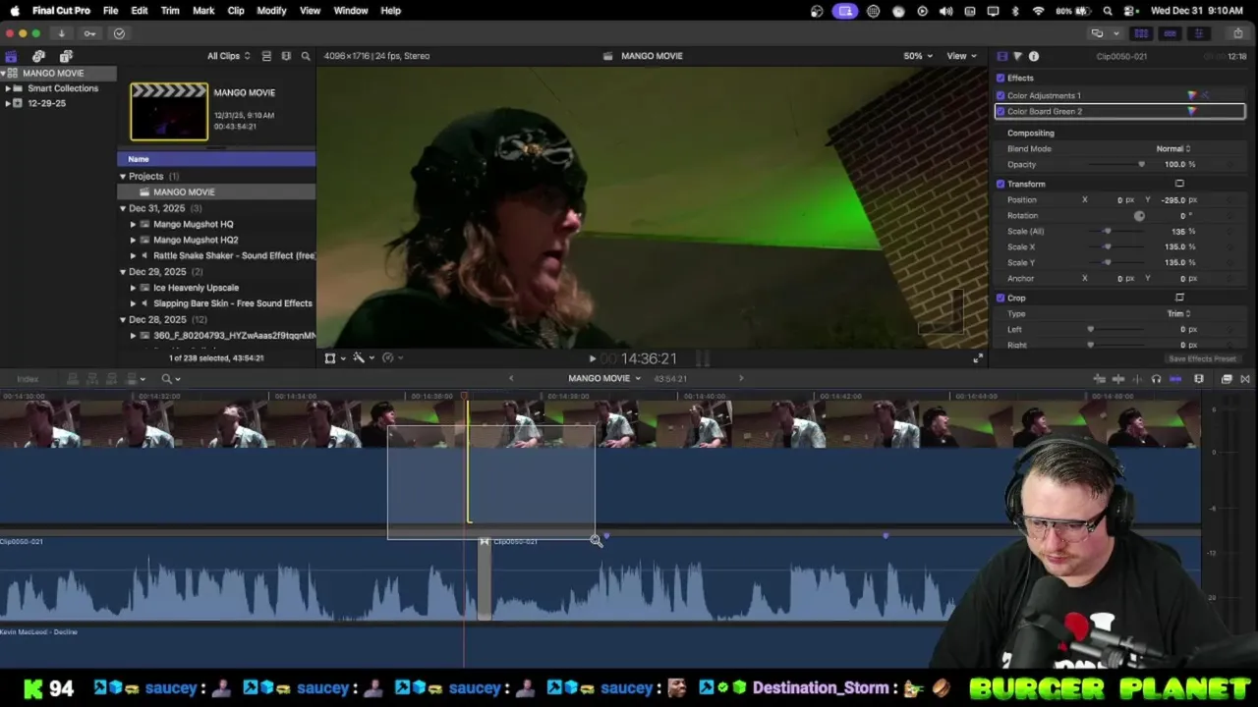Screen dimensions: 1258x707
Task: Collapse the Dec 31, 2025 group
Action: 123,208
